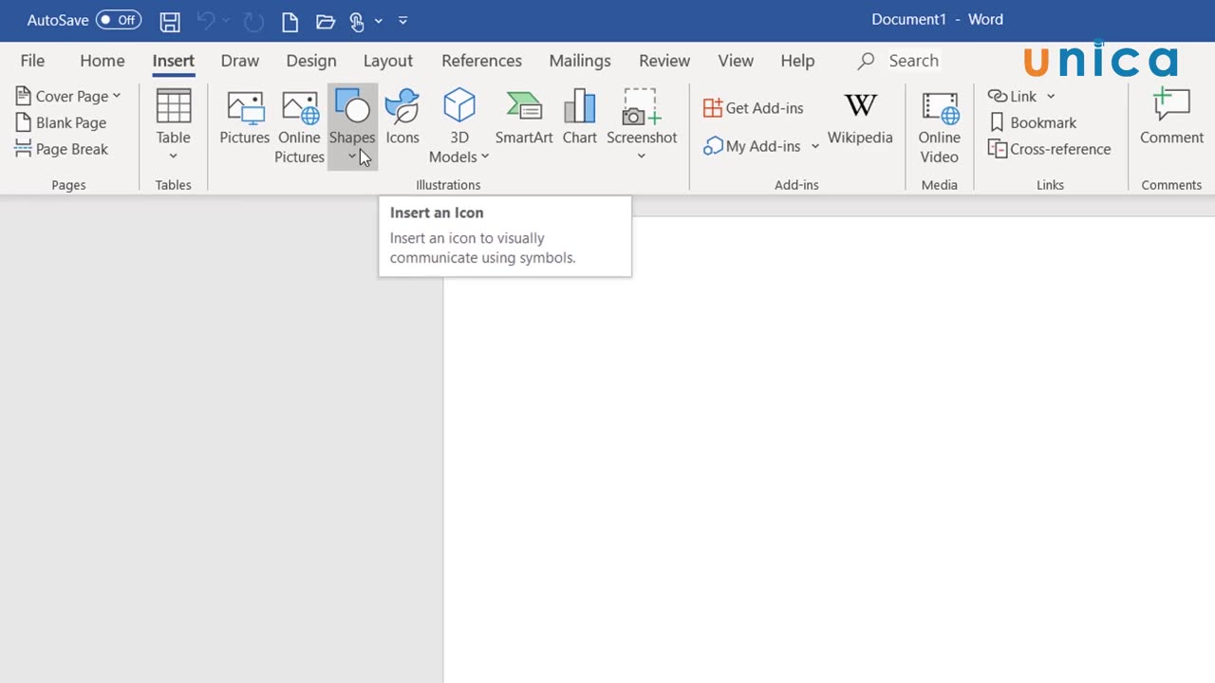The width and height of the screenshot is (1215, 683).
Task: Switch to the View tab
Action: pyautogui.click(x=736, y=61)
